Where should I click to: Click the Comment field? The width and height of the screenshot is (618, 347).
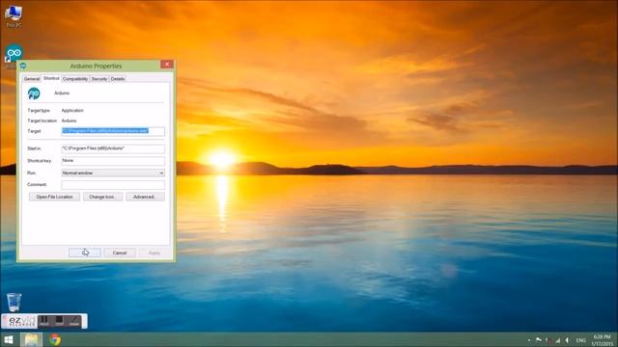pyautogui.click(x=113, y=184)
